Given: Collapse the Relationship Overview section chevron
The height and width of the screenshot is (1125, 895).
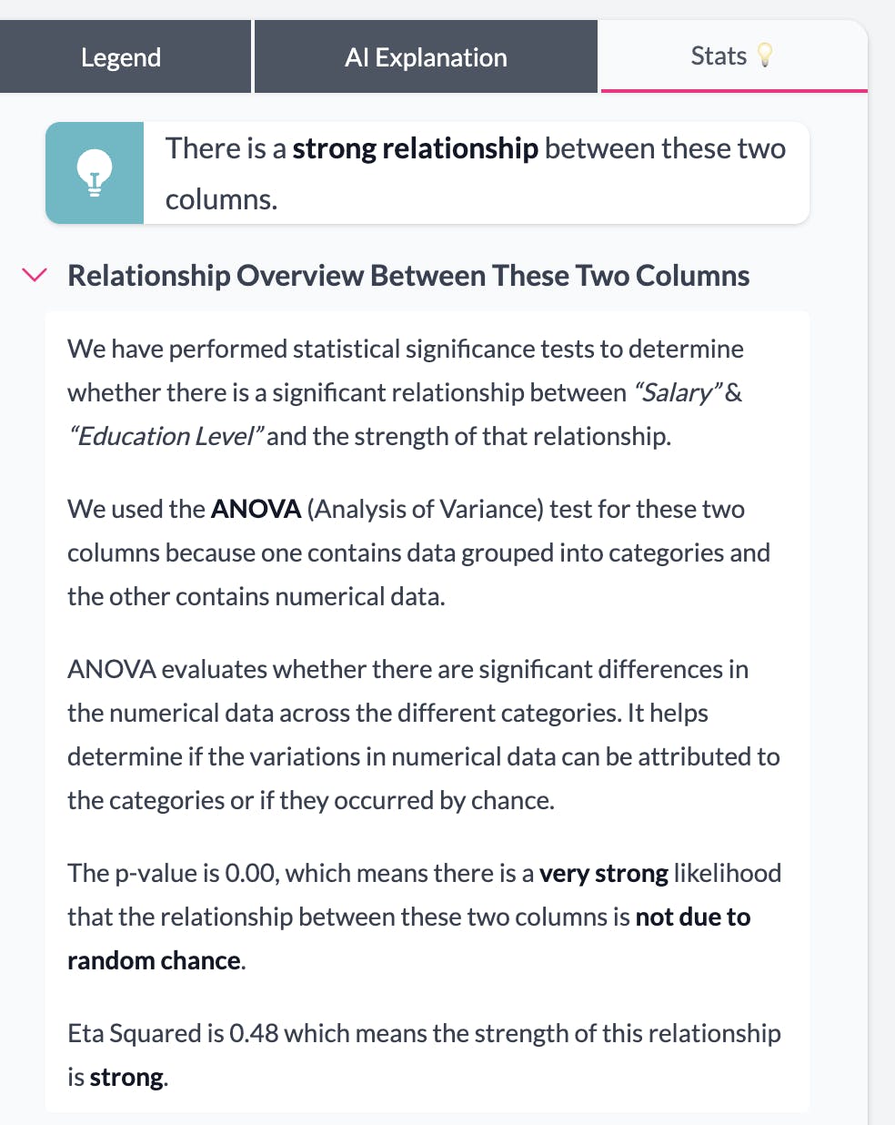Looking at the screenshot, I should point(35,275).
